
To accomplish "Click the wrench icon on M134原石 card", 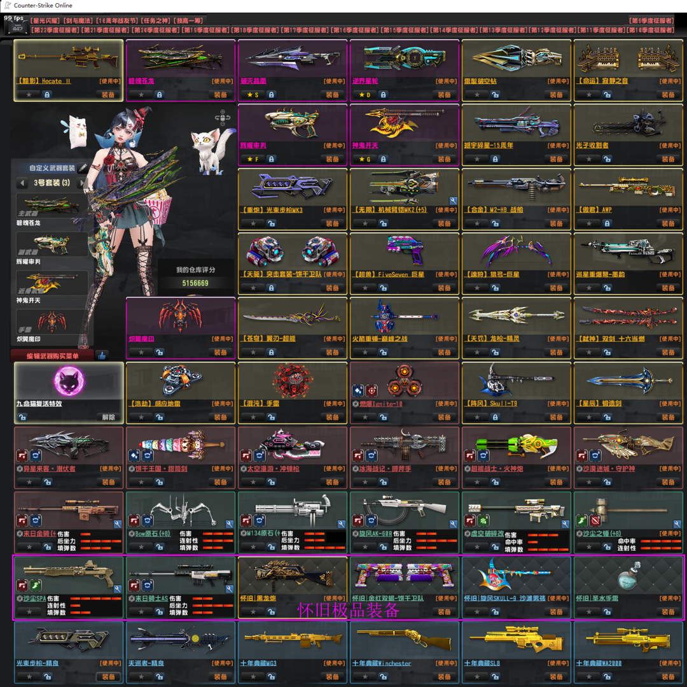I will tap(342, 523).
